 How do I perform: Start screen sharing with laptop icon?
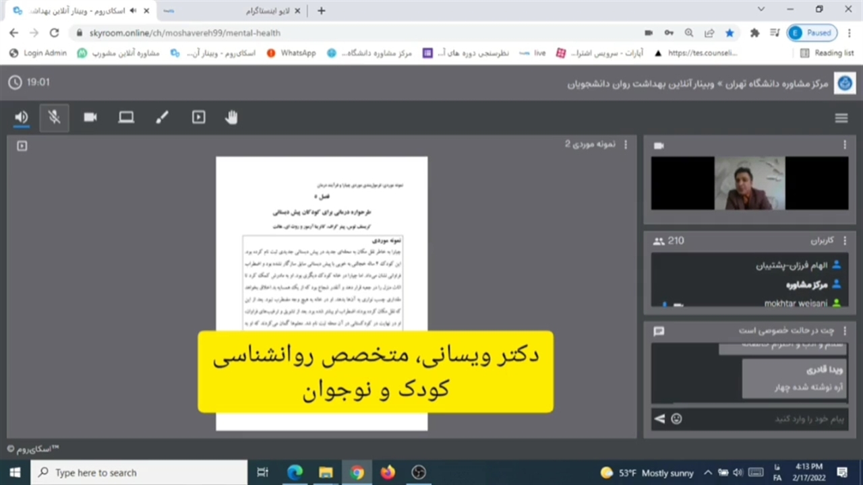click(126, 118)
